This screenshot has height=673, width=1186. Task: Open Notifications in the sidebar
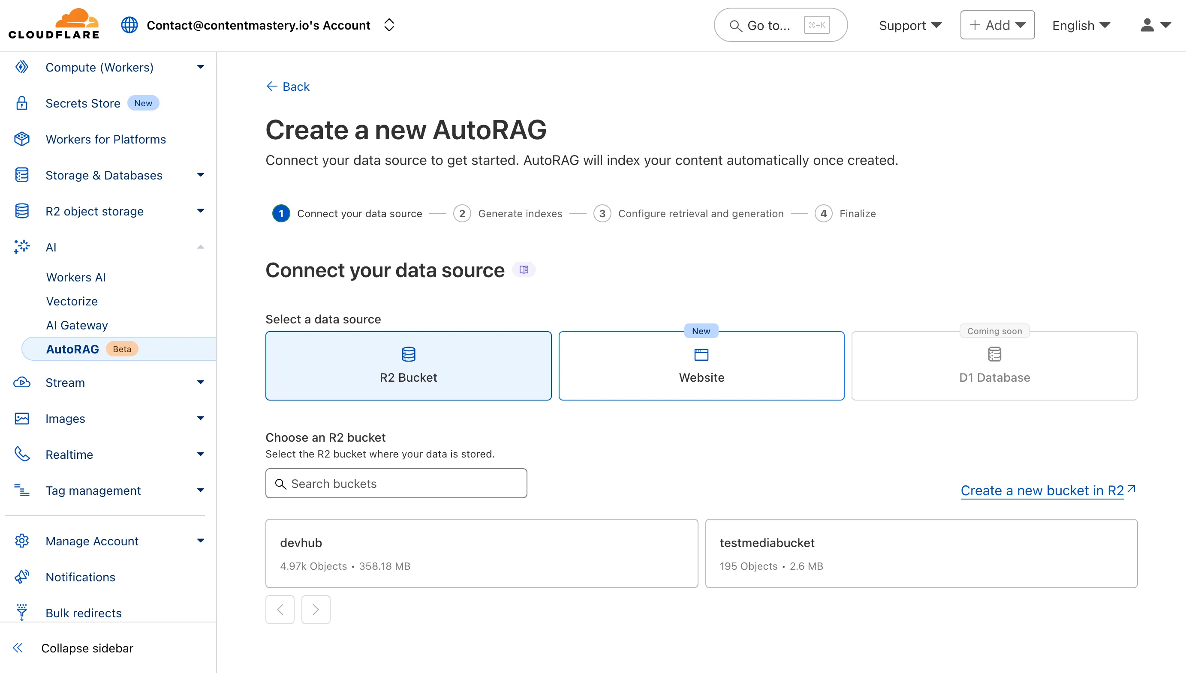(81, 577)
